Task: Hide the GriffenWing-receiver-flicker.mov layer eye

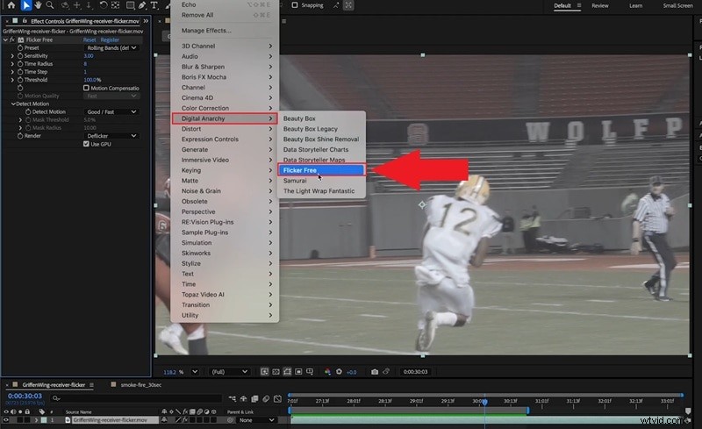Action: point(6,420)
